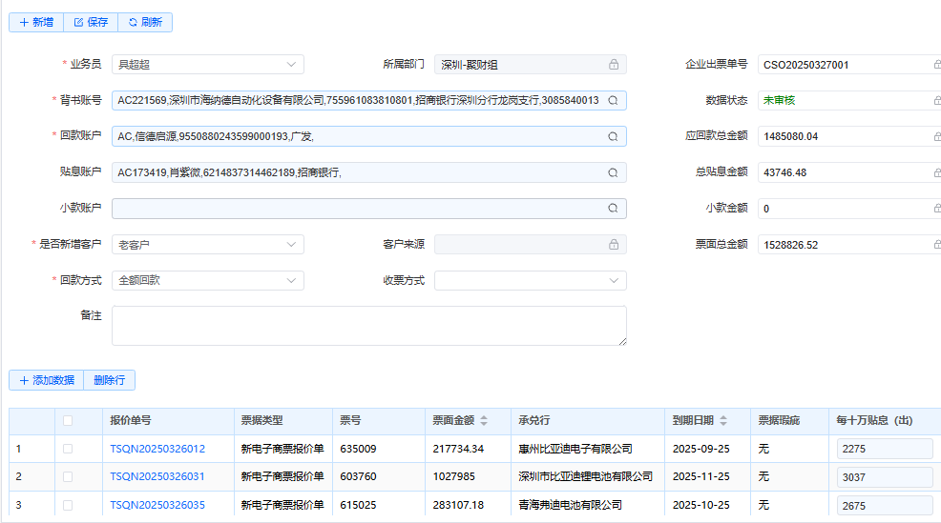This screenshot has width=941, height=523.
Task: Open quotation link TSQN20250326012
Action: [x=157, y=449]
